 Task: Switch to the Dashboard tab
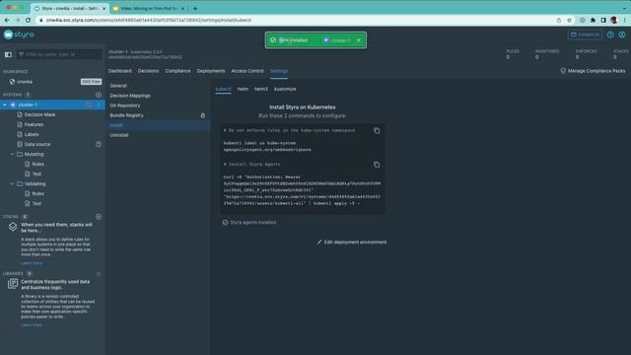point(120,71)
